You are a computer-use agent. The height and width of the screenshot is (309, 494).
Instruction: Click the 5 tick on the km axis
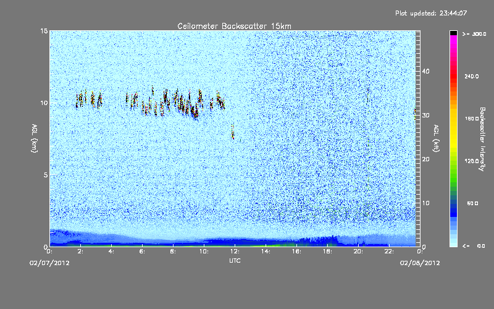(x=45, y=175)
